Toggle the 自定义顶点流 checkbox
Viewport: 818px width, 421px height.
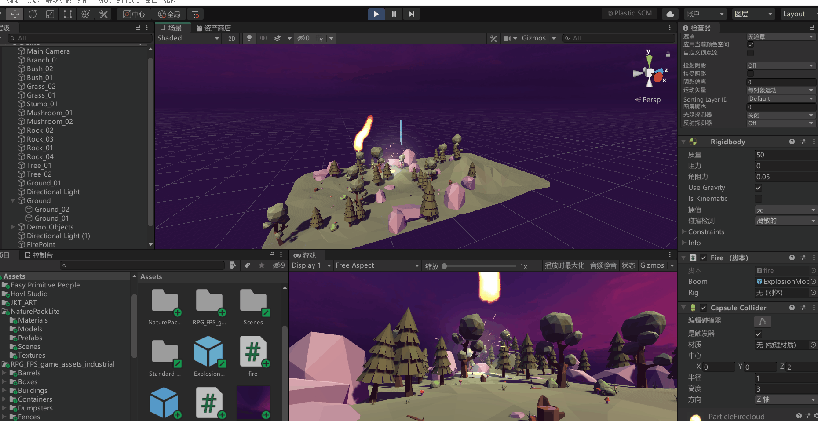coord(751,53)
